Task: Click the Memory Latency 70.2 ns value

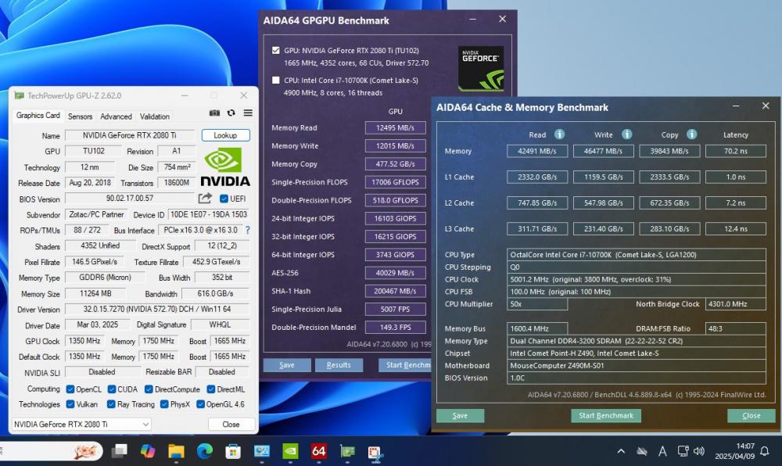Action: [736, 151]
